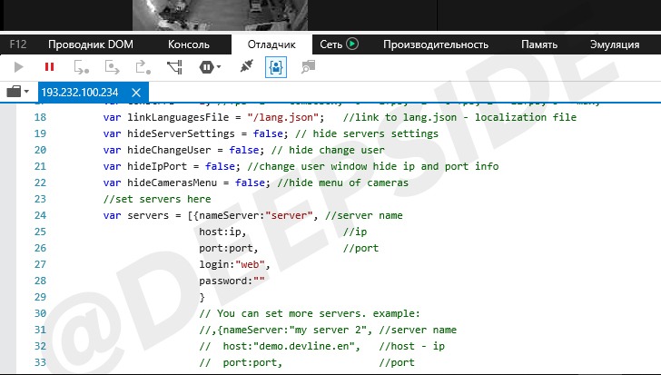
Task: Click the break on new worker icon
Action: coord(174,67)
